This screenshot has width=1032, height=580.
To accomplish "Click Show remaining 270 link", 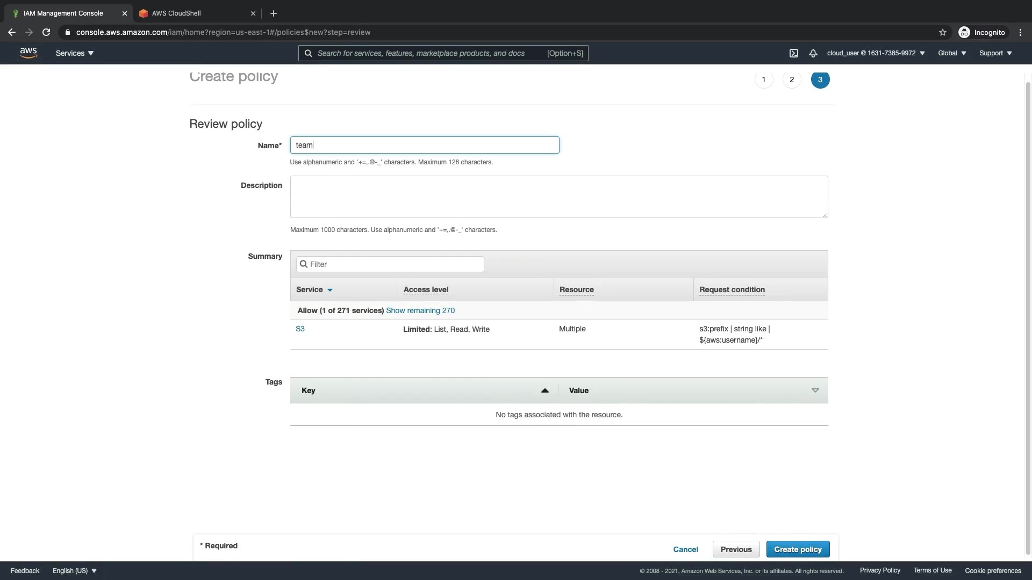I will pyautogui.click(x=420, y=310).
